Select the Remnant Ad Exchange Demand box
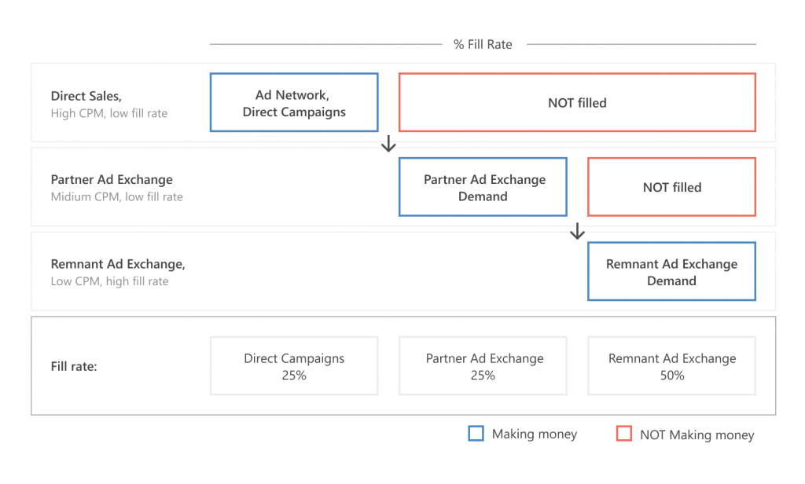This screenshot has width=805, height=484. pyautogui.click(x=671, y=271)
